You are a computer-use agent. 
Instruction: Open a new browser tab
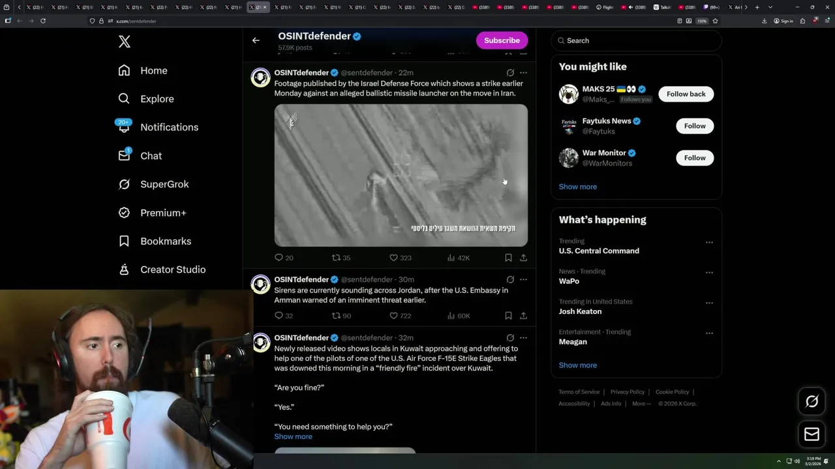[x=757, y=7]
